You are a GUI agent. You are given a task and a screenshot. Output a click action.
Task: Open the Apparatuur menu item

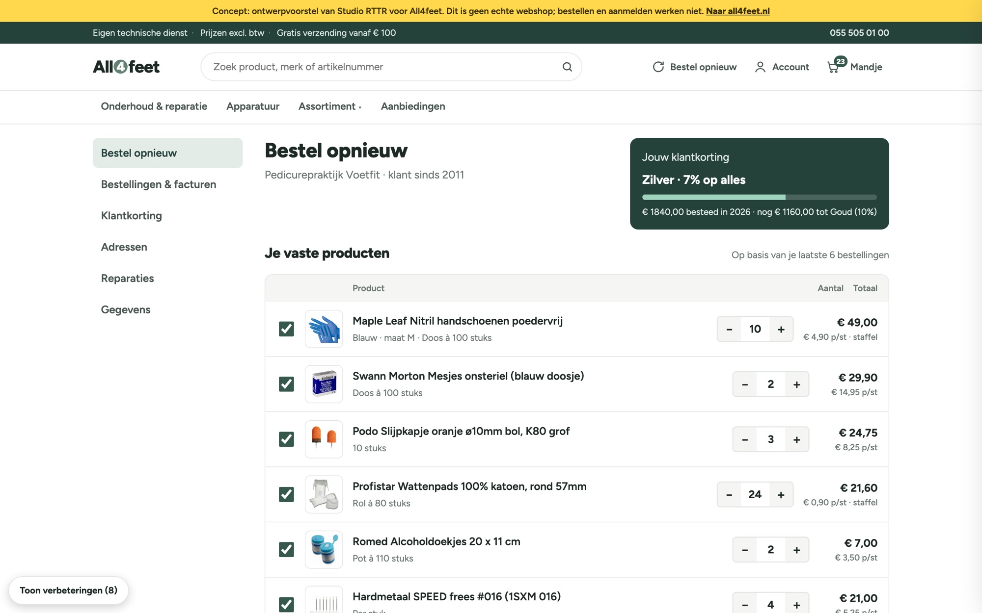[253, 106]
